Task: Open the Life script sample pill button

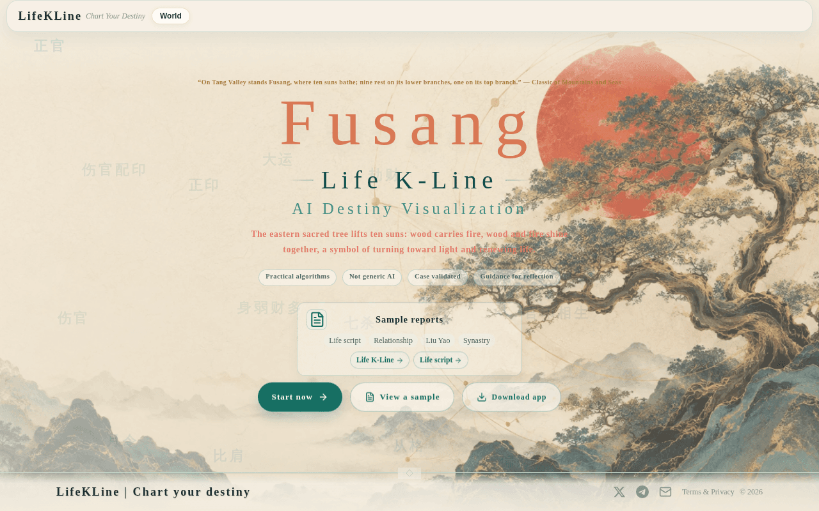Action: click(x=440, y=360)
